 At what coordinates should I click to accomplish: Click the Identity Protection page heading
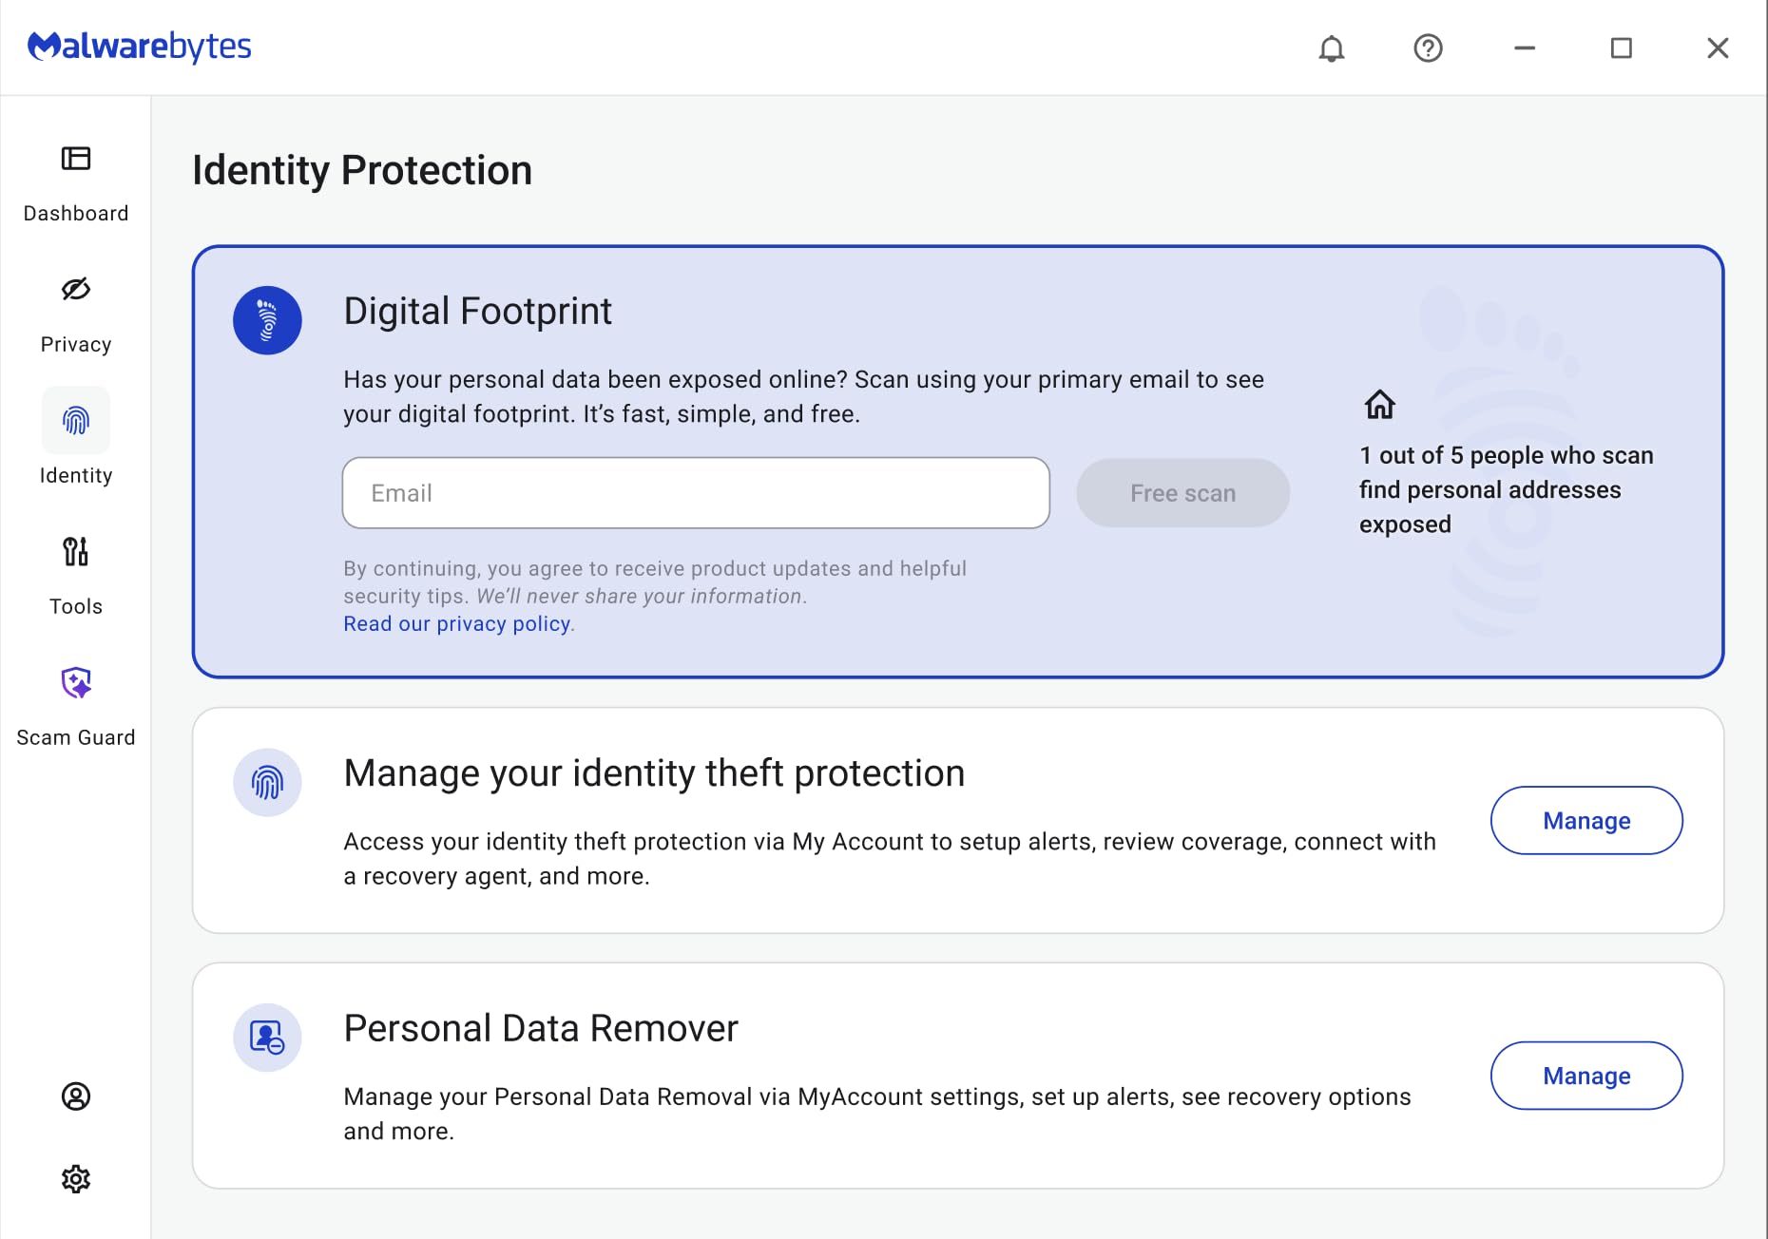tap(362, 170)
